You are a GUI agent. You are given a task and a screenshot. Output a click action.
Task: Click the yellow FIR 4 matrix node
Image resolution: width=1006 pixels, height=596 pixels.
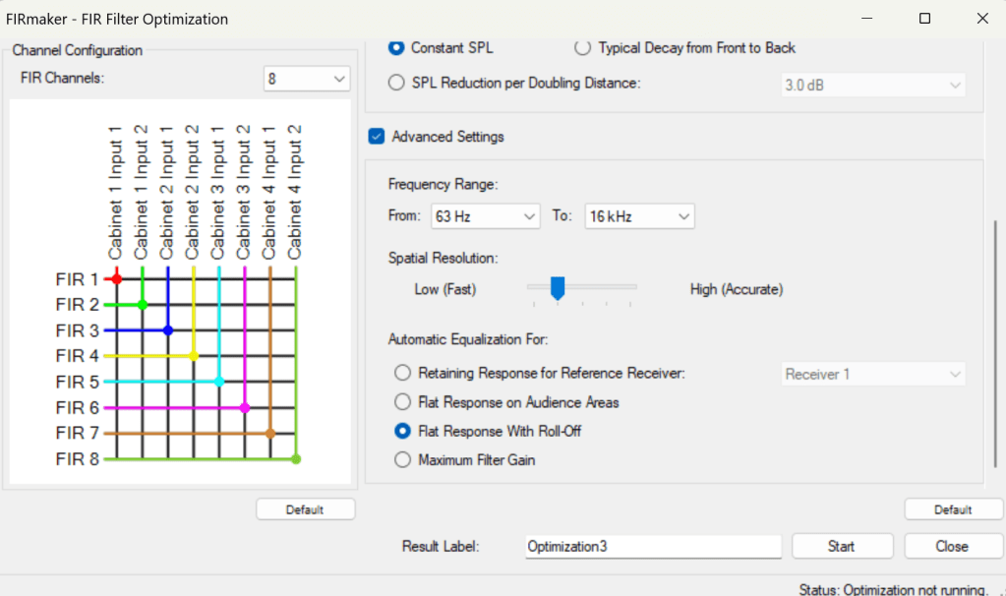tap(194, 356)
